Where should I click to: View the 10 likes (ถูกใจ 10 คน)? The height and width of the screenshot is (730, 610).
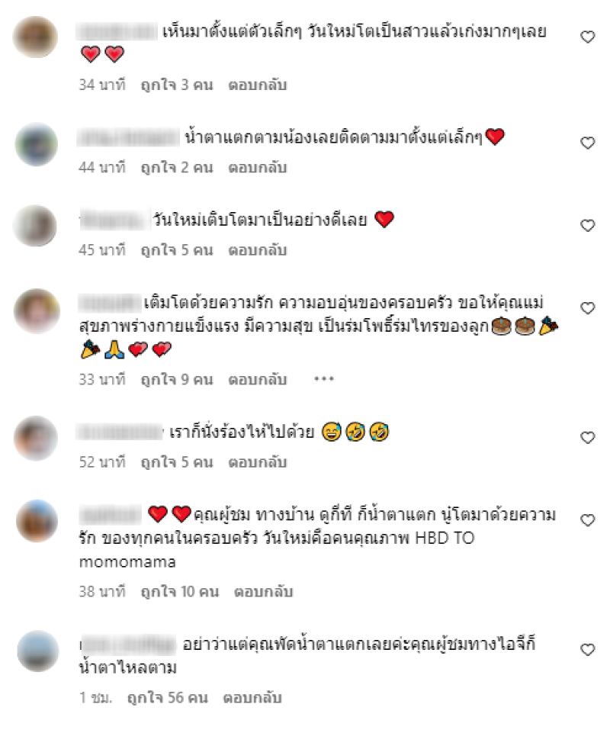pos(180,591)
